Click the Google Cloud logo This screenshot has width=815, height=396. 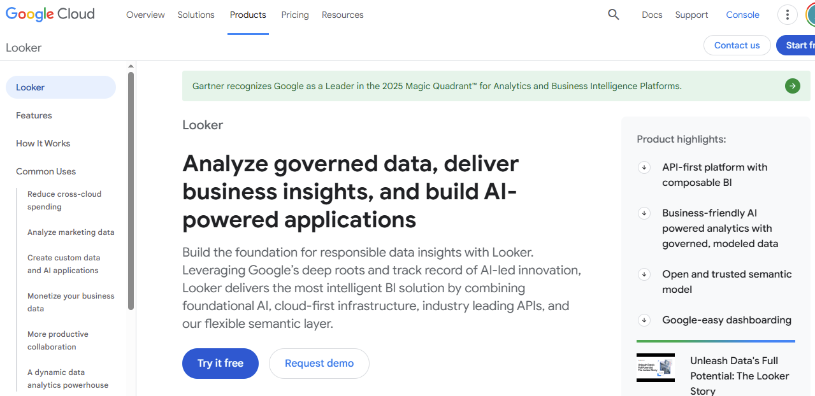[50, 14]
